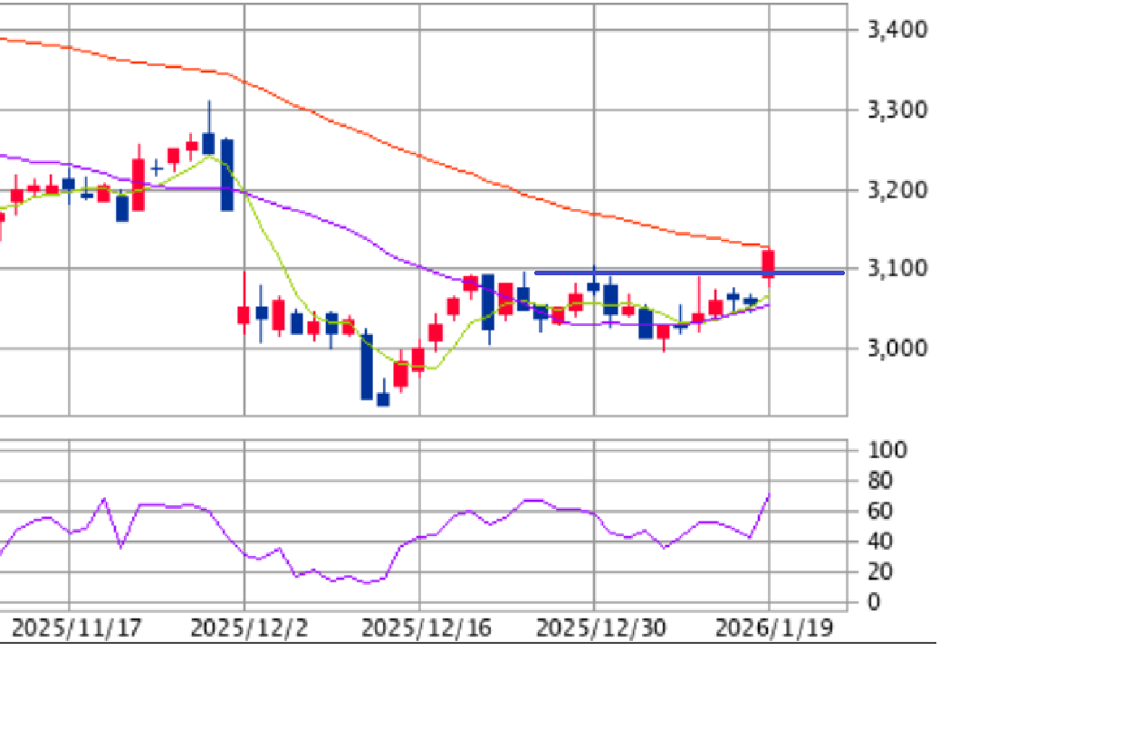This screenshot has width=1141, height=738.
Task: Select the 3,400 price axis label
Action: coord(896,31)
